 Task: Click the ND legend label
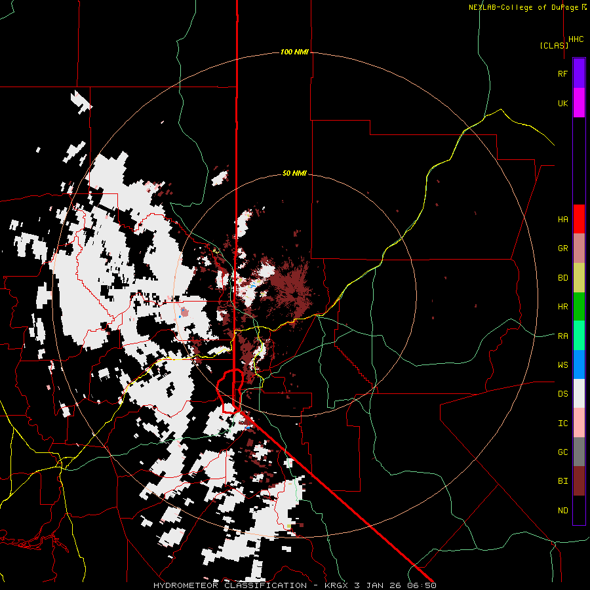point(562,510)
